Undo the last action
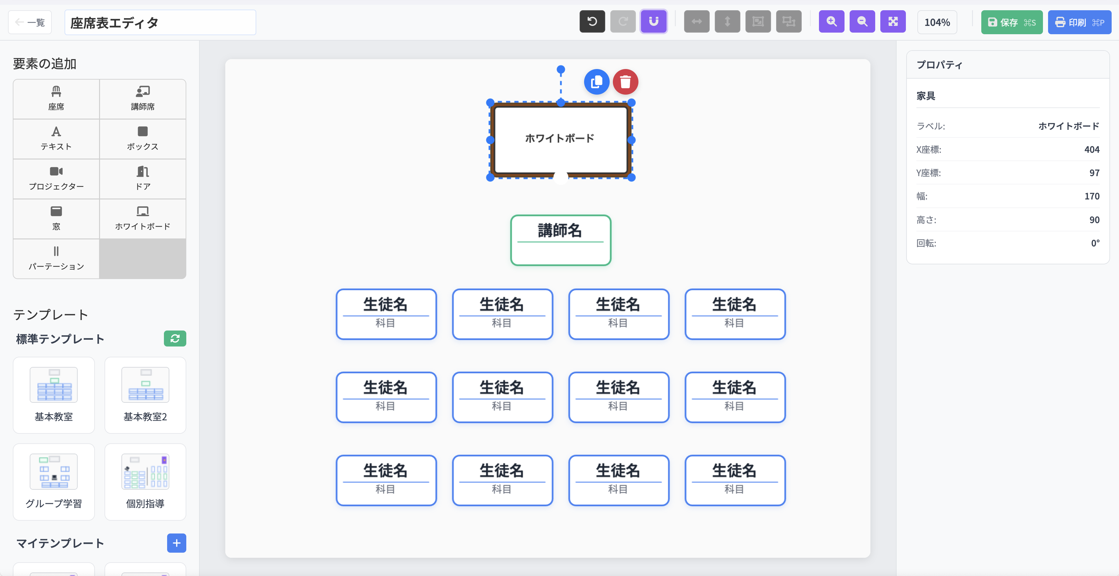Image resolution: width=1119 pixels, height=576 pixels. [x=592, y=22]
